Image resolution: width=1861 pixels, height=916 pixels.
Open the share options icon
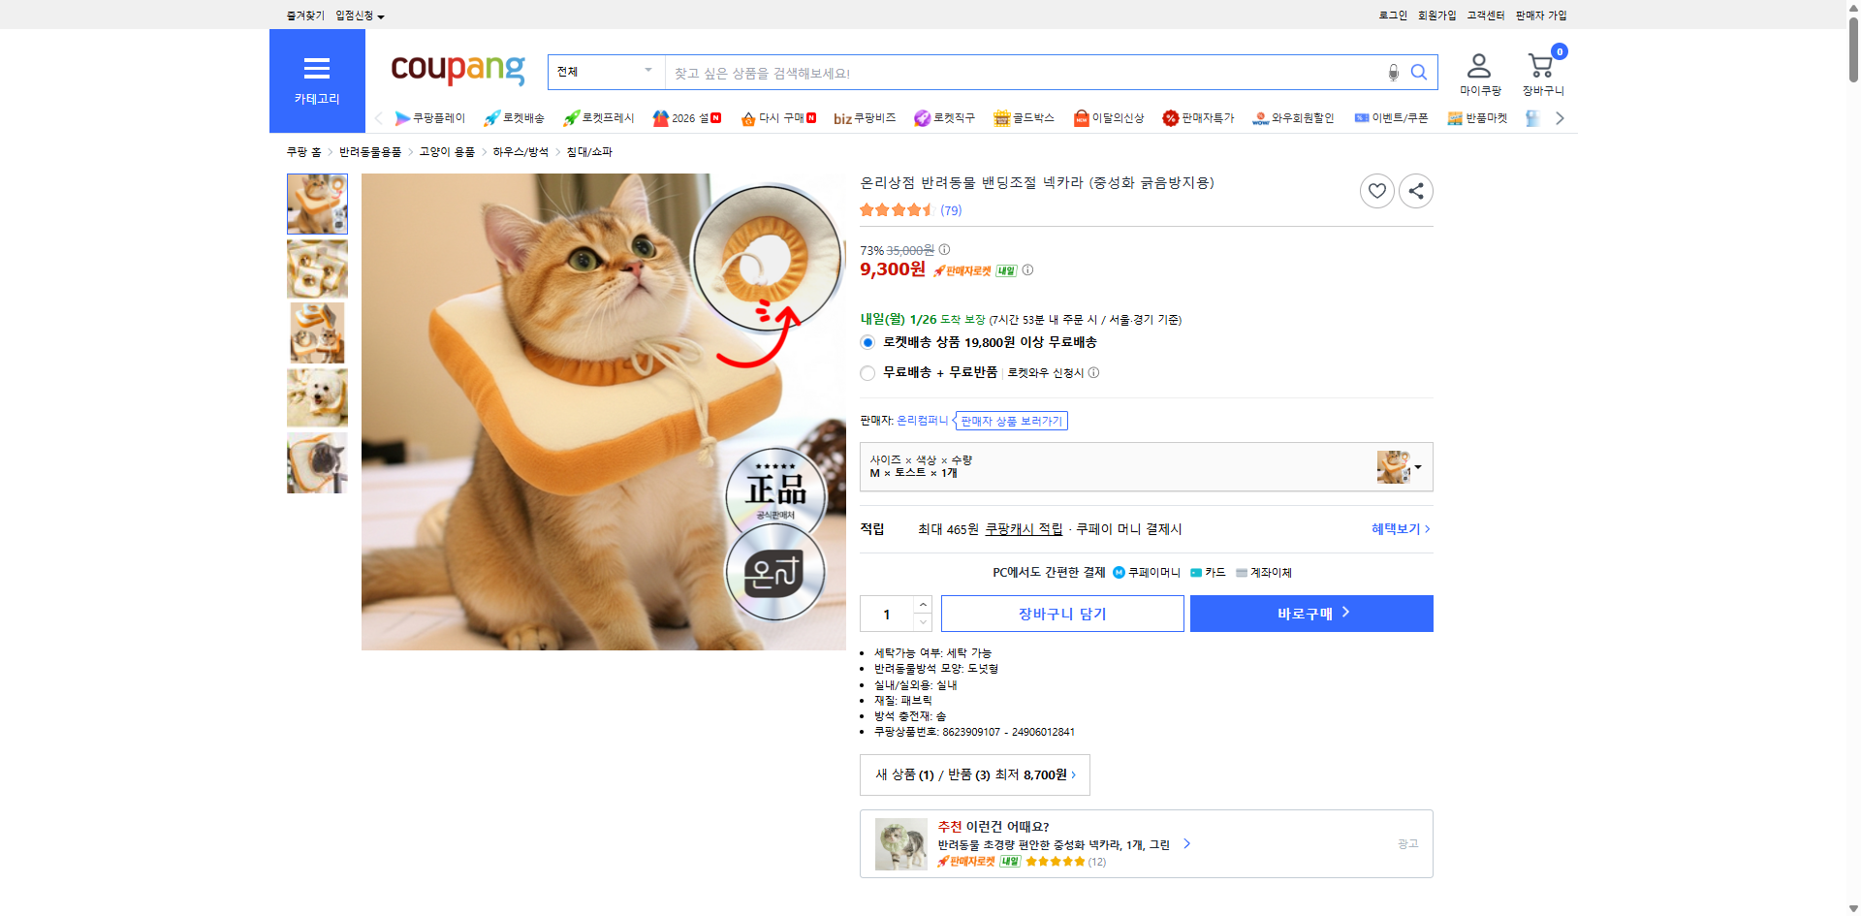pos(1415,191)
